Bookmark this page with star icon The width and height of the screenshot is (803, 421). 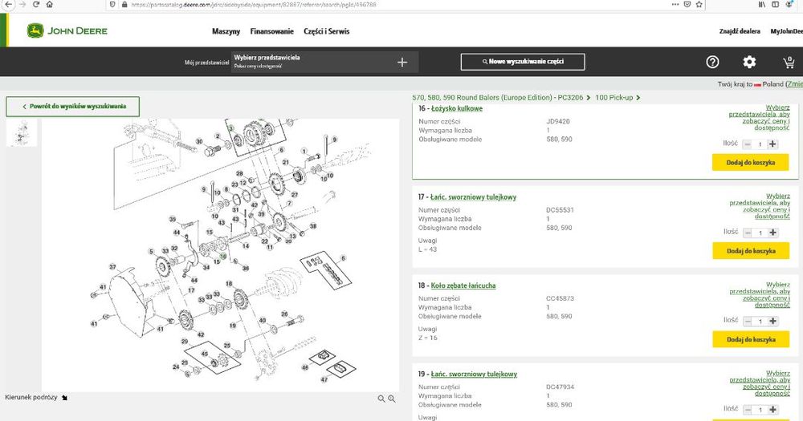pyautogui.click(x=699, y=4)
